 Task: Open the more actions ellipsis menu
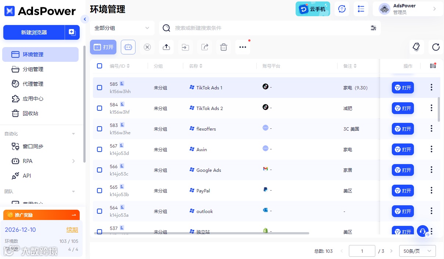(243, 47)
